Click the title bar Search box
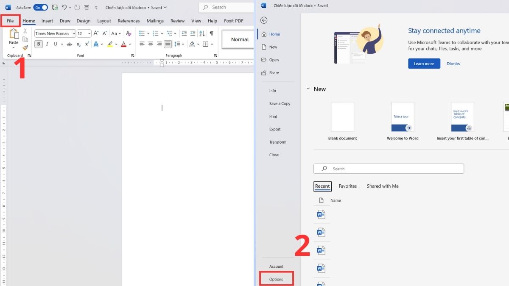The image size is (509, 286). (227, 7)
